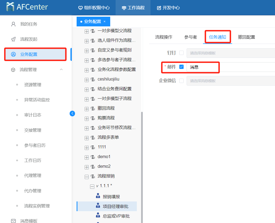This screenshot has width=275, height=223.
Task: Open the 撤回配置 tab
Action: tap(247, 37)
